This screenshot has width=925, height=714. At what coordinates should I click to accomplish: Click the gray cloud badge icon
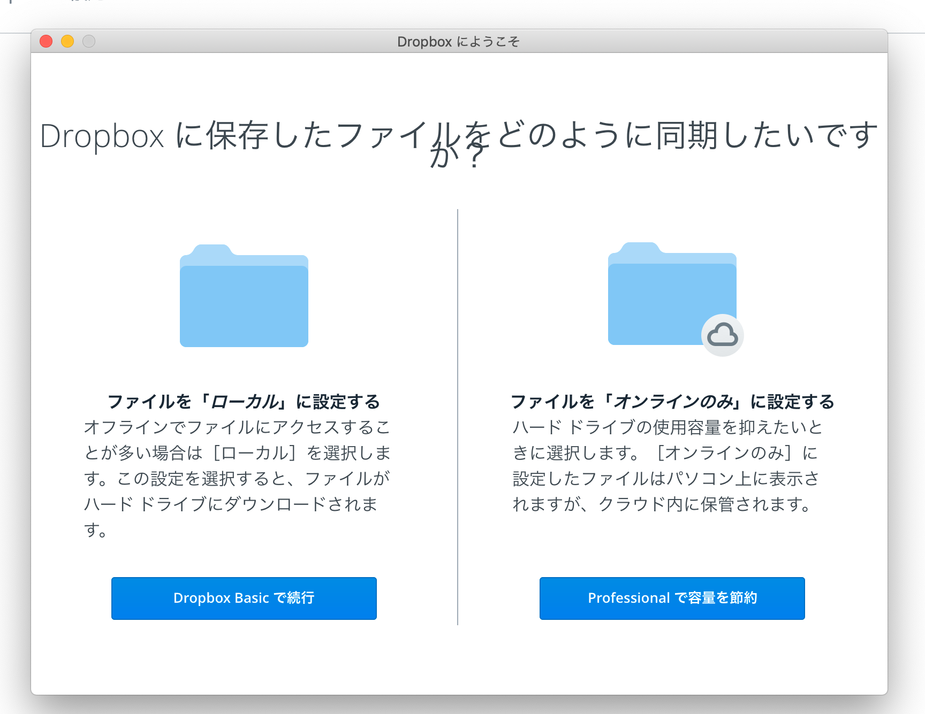click(722, 335)
